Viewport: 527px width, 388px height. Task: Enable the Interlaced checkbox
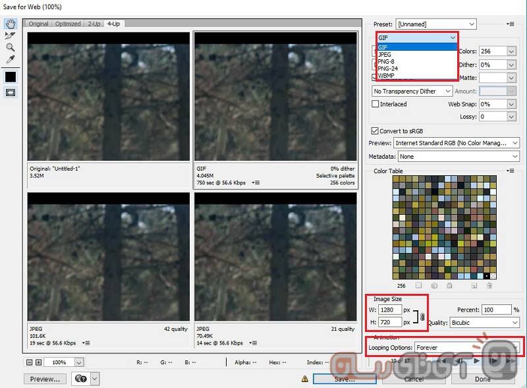point(375,104)
